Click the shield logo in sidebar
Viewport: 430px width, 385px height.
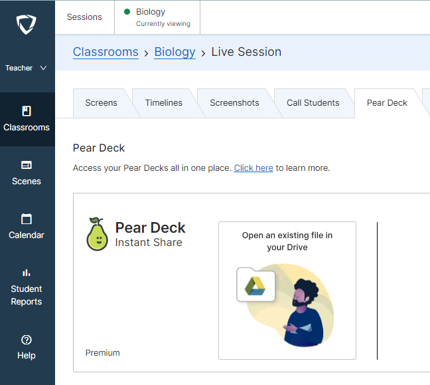point(27,24)
